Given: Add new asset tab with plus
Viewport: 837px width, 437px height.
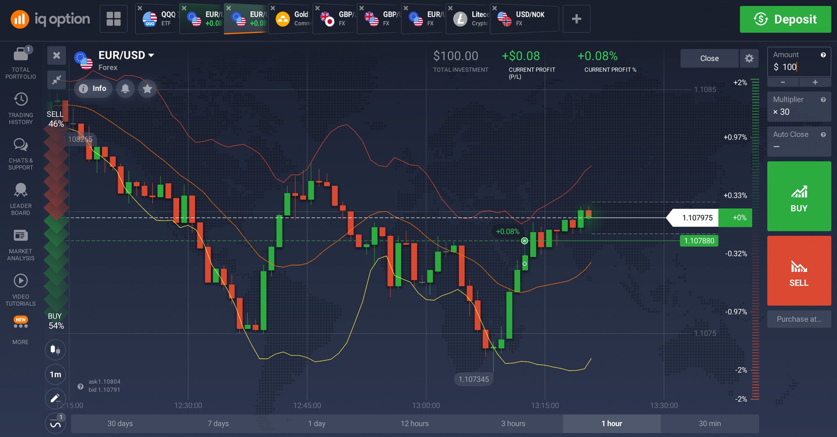Looking at the screenshot, I should (576, 19).
